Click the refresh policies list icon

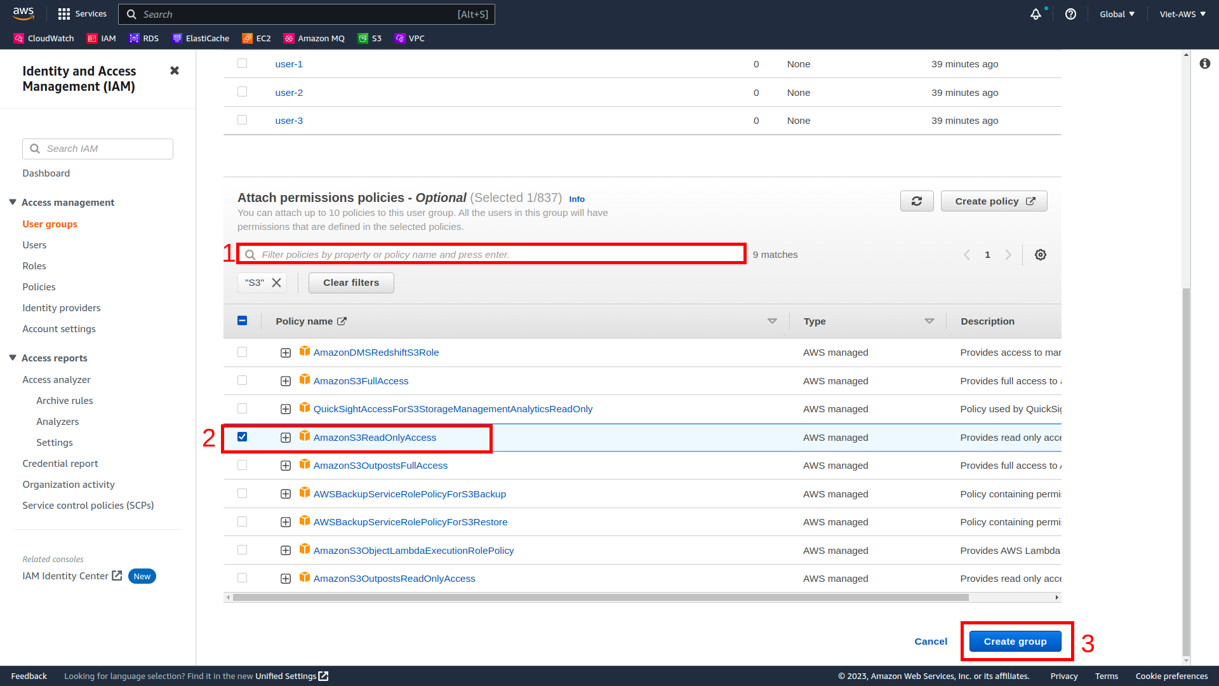917,201
